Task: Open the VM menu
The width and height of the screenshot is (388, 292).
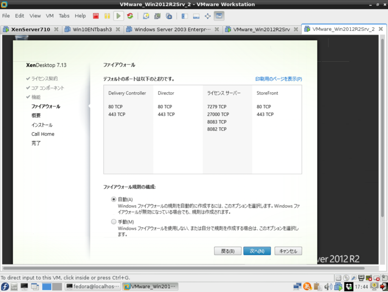Action: (x=50, y=16)
